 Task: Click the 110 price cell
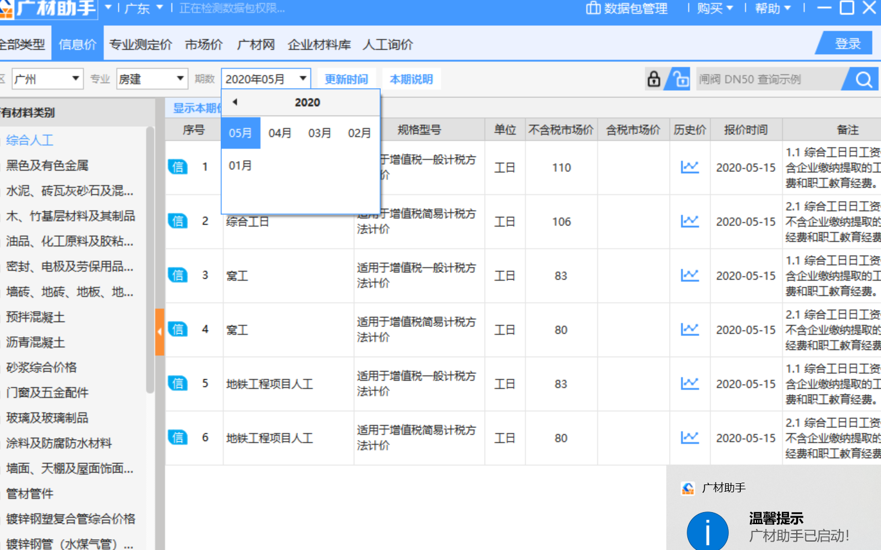point(562,168)
